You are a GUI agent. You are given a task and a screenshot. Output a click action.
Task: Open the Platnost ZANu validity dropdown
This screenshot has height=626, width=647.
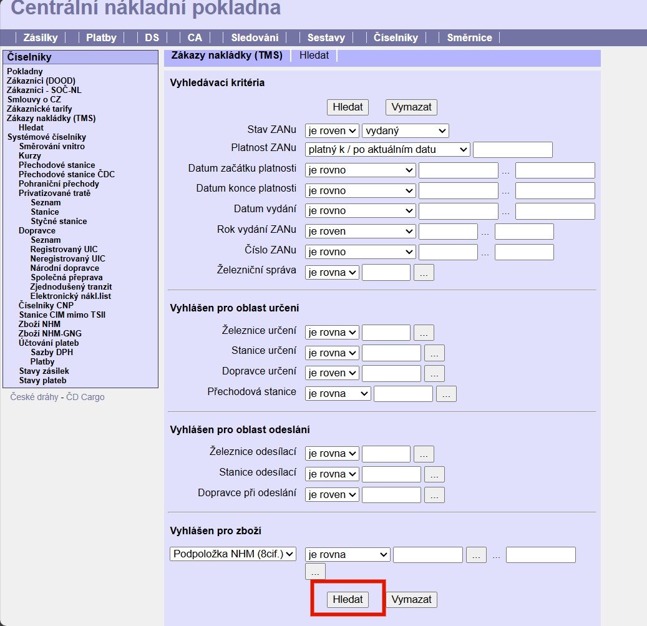point(387,150)
